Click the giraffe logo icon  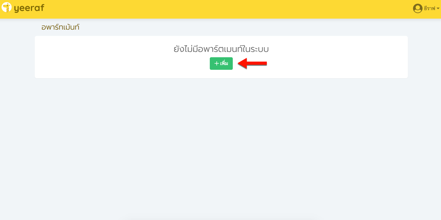coord(7,7)
